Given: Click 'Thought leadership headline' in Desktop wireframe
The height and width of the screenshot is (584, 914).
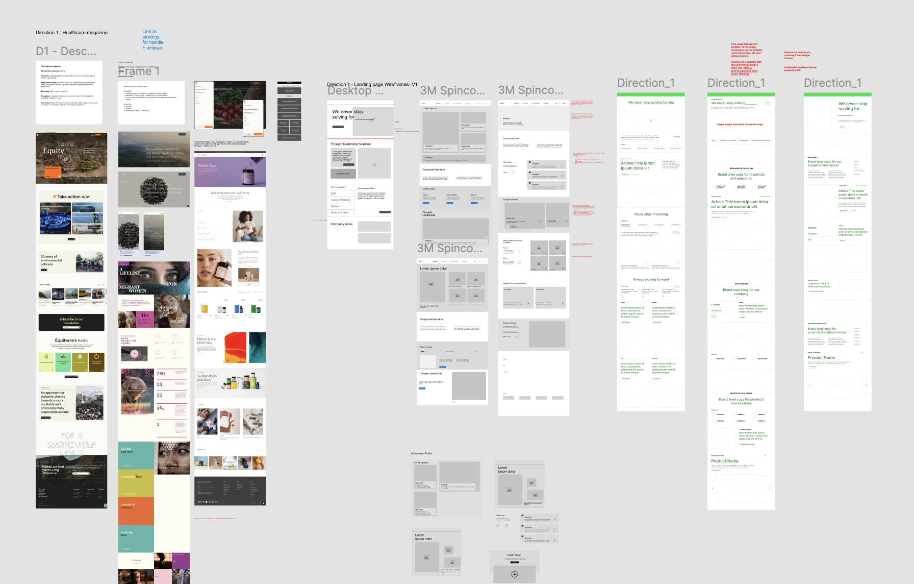Looking at the screenshot, I should point(350,144).
